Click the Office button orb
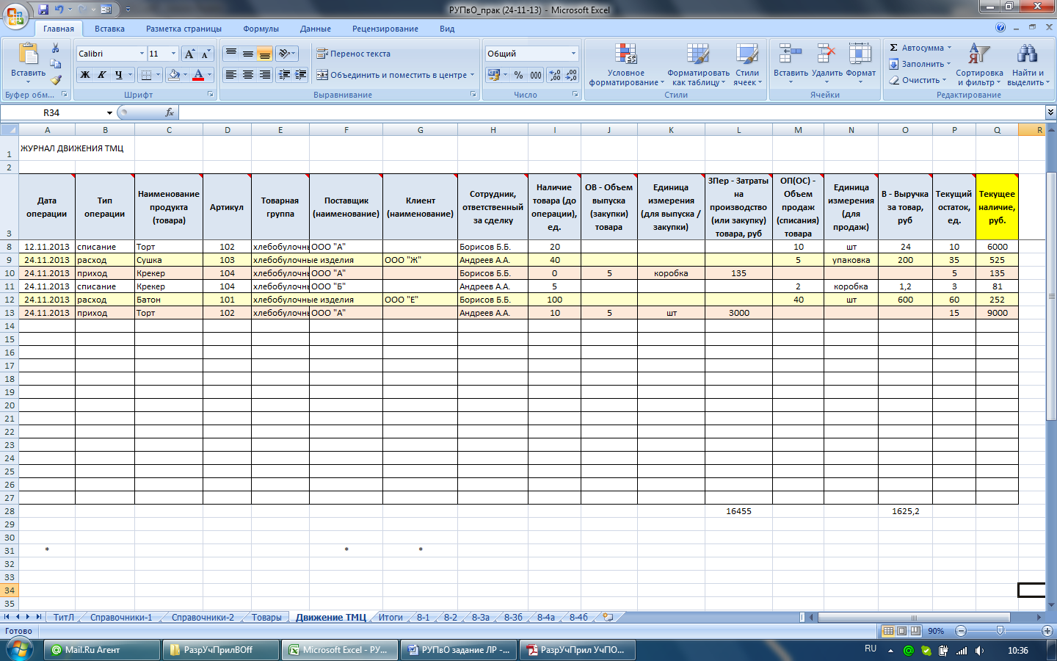This screenshot has width=1057, height=661. [15, 15]
